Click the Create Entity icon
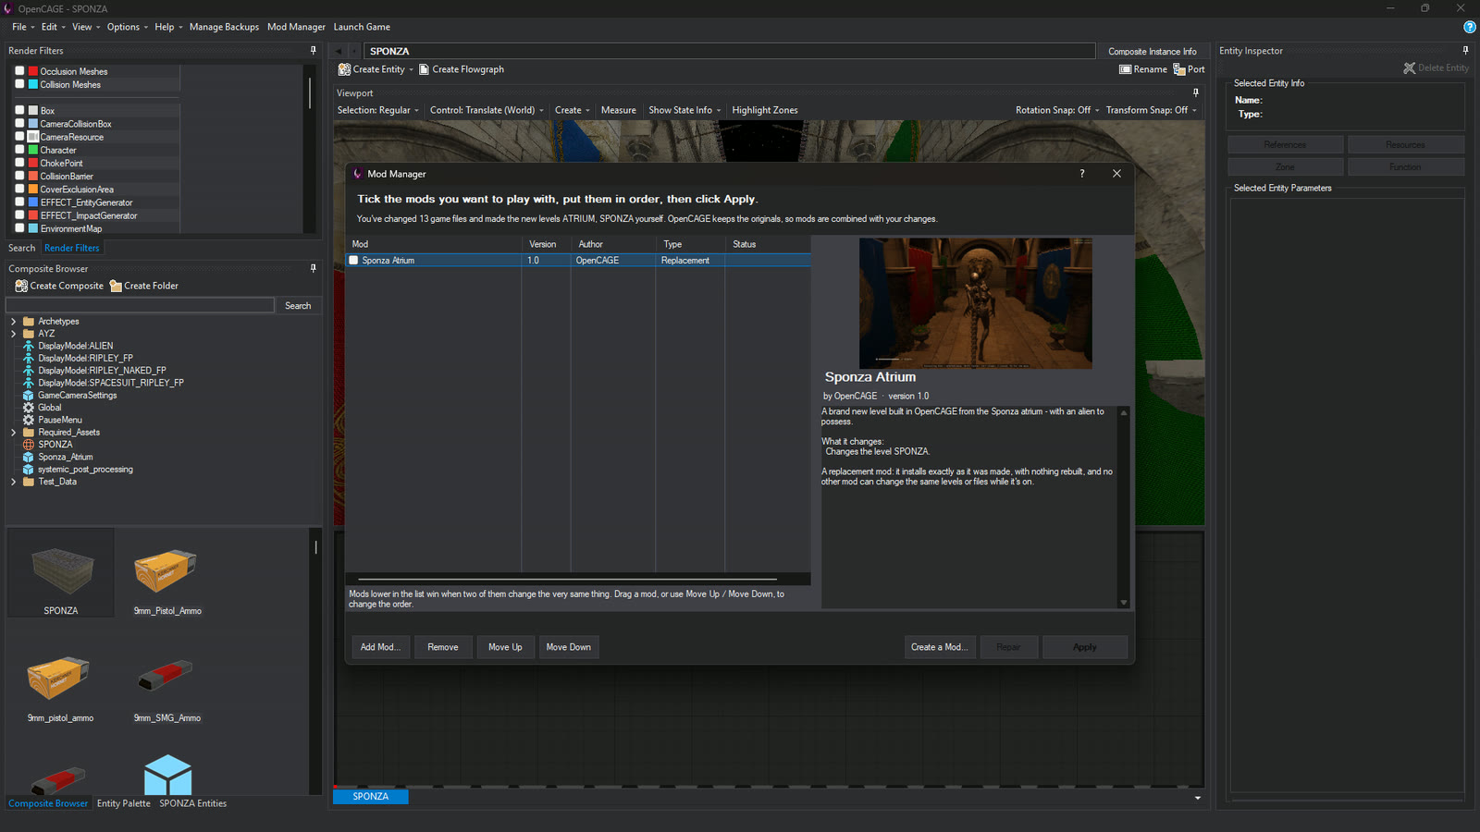1480x832 pixels. click(344, 69)
